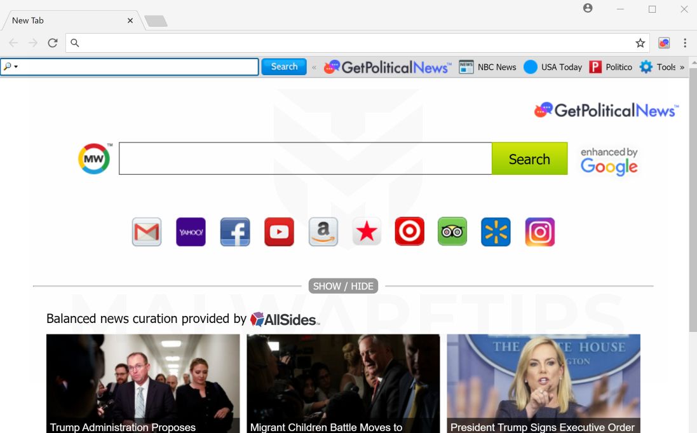Launch Instagram from the quick links
The image size is (697, 433).
tap(539, 231)
